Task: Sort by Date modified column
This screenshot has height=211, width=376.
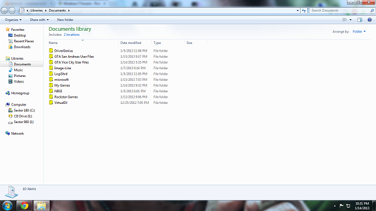Action: click(135, 43)
